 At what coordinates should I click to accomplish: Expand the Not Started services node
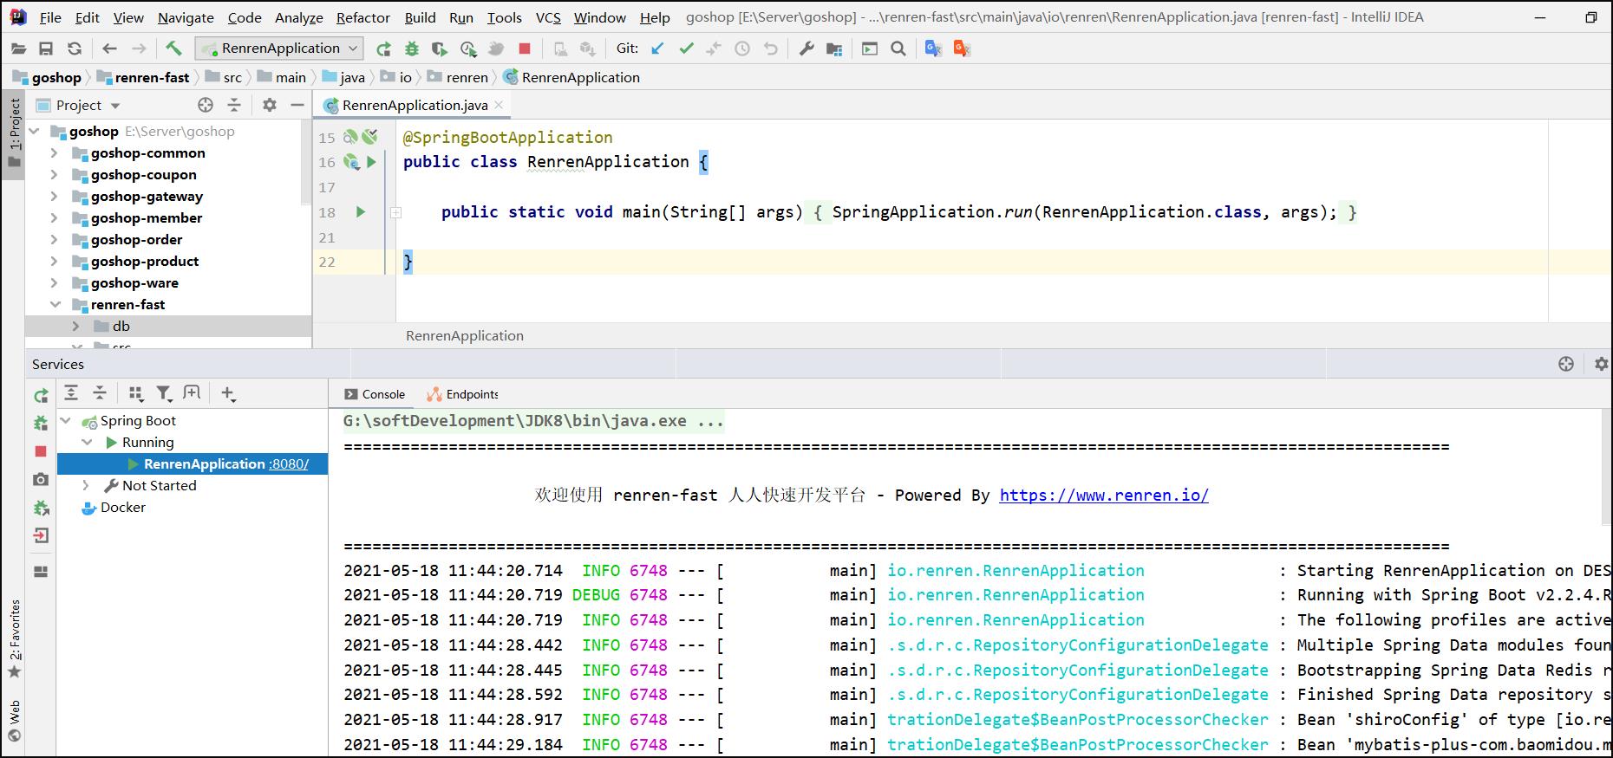[86, 486]
